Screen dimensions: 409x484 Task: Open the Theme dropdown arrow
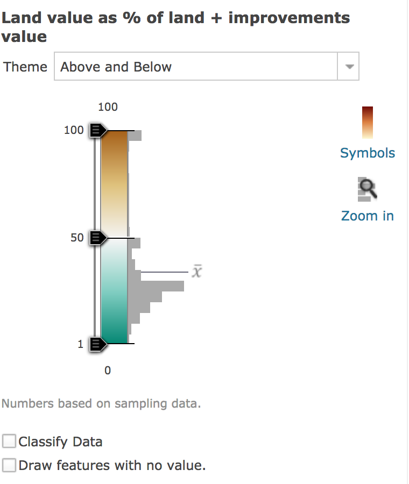click(349, 67)
